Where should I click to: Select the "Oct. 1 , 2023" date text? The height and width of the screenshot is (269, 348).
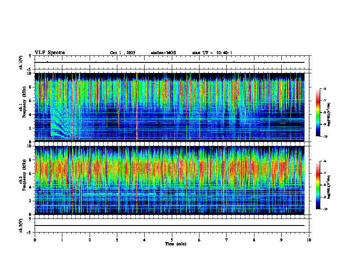[123, 53]
